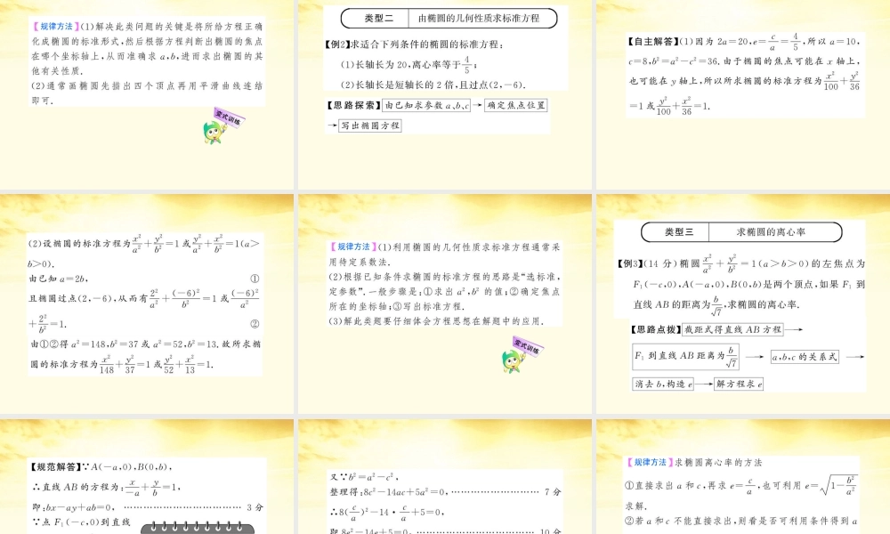The height and width of the screenshot is (534, 890).
Task: Click the box 解方程求e
Action: 739,384
